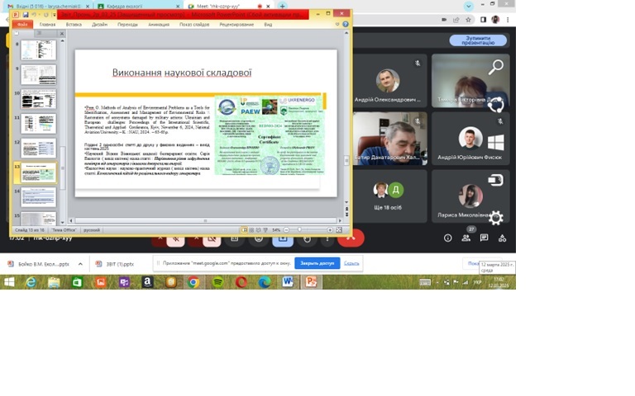Open PowerPoint from the Windows taskbar
Image resolution: width=635 pixels, height=396 pixels.
312,281
